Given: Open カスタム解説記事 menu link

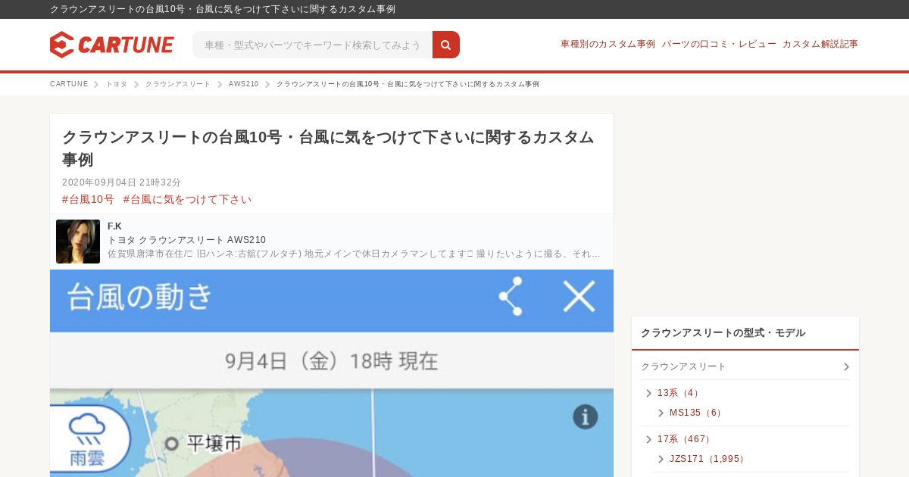Looking at the screenshot, I should coord(820,44).
